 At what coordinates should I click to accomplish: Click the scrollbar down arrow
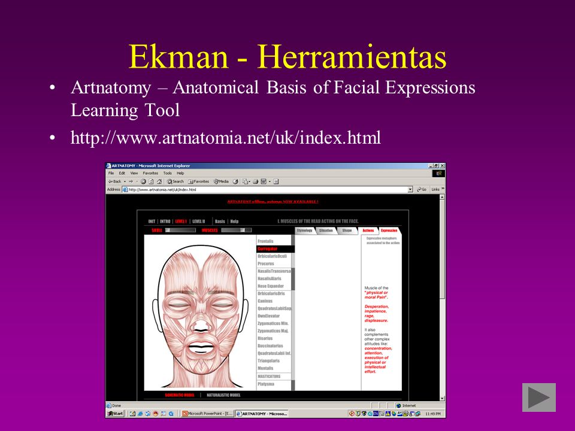click(x=442, y=399)
